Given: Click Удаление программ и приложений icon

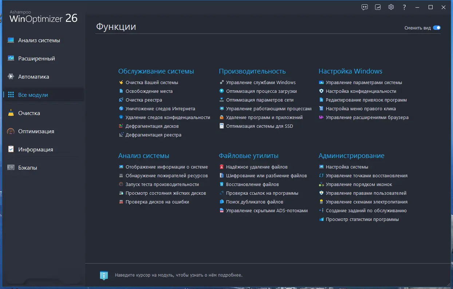Looking at the screenshot, I should coord(221,117).
